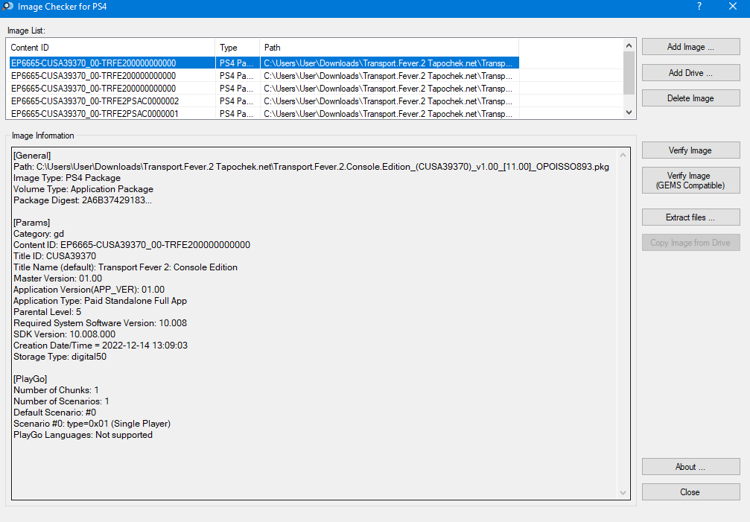Click the 'Application Type: Paid Standalone Full App' line
The image size is (750, 522).
click(x=100, y=301)
